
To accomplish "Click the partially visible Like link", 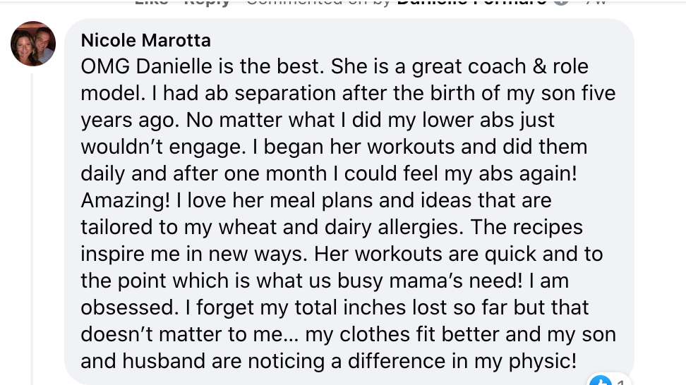I will click(151, 3).
